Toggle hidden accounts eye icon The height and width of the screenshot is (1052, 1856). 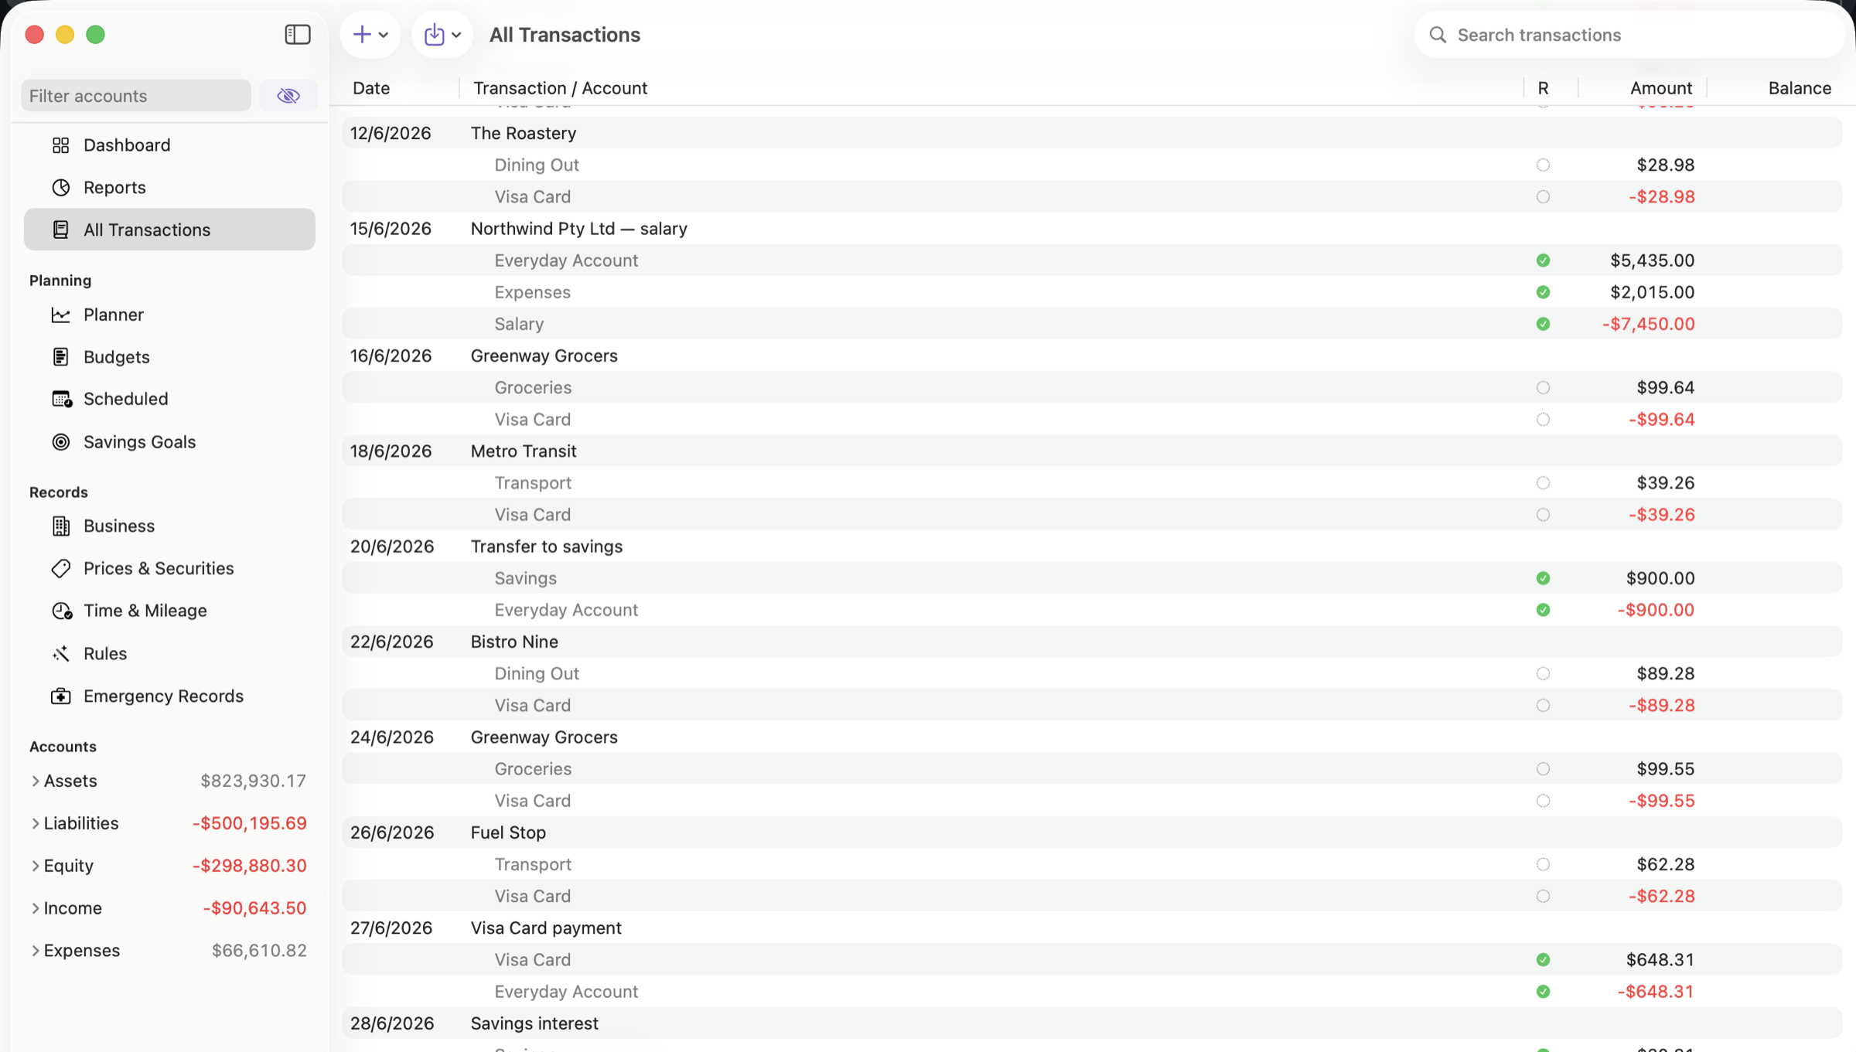click(x=288, y=96)
